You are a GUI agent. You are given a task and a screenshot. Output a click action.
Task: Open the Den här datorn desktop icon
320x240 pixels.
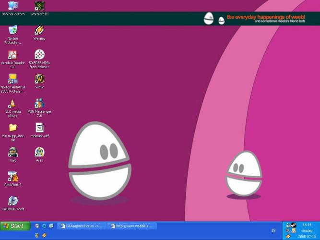click(13, 6)
